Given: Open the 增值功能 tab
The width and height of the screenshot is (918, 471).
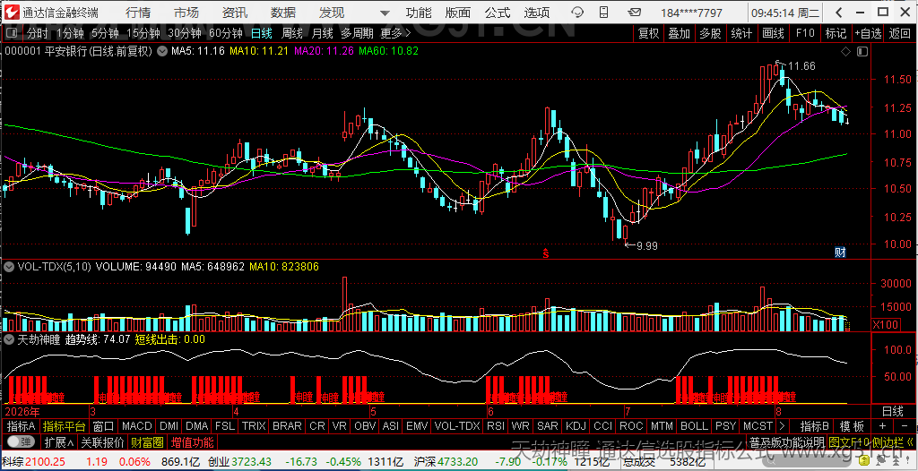Looking at the screenshot, I should point(193,441).
